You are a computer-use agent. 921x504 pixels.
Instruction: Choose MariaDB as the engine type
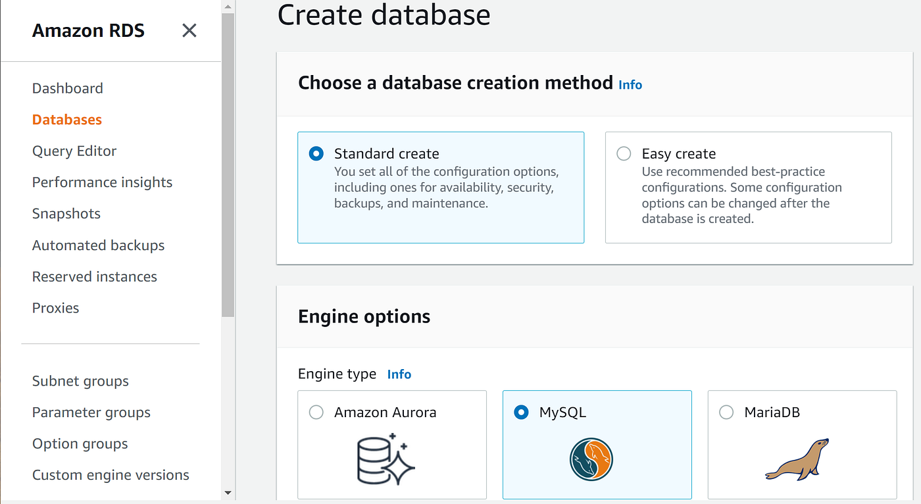click(x=726, y=412)
